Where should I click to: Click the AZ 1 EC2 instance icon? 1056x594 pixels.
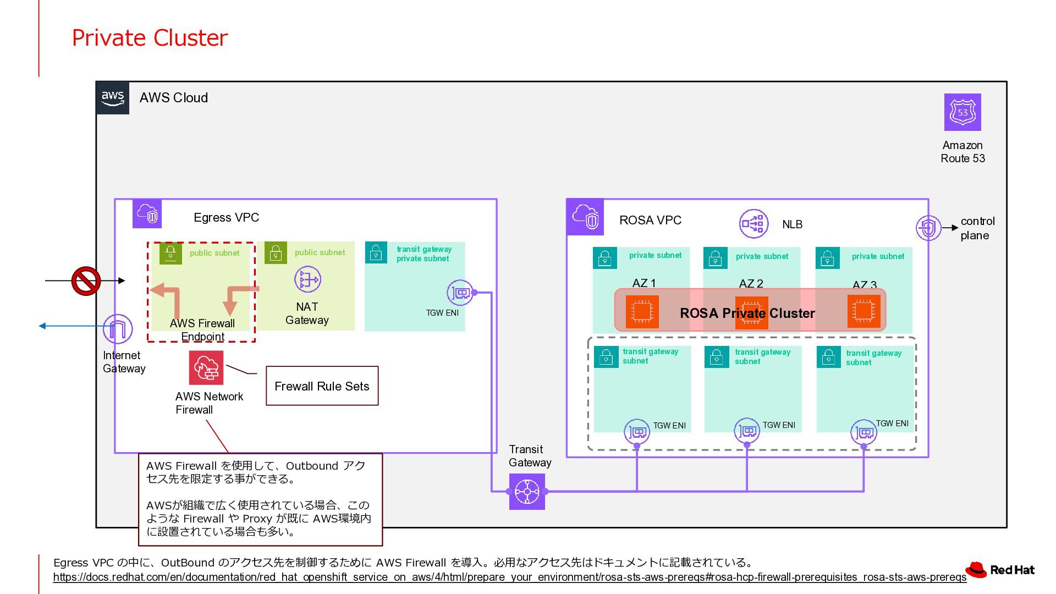coord(642,312)
